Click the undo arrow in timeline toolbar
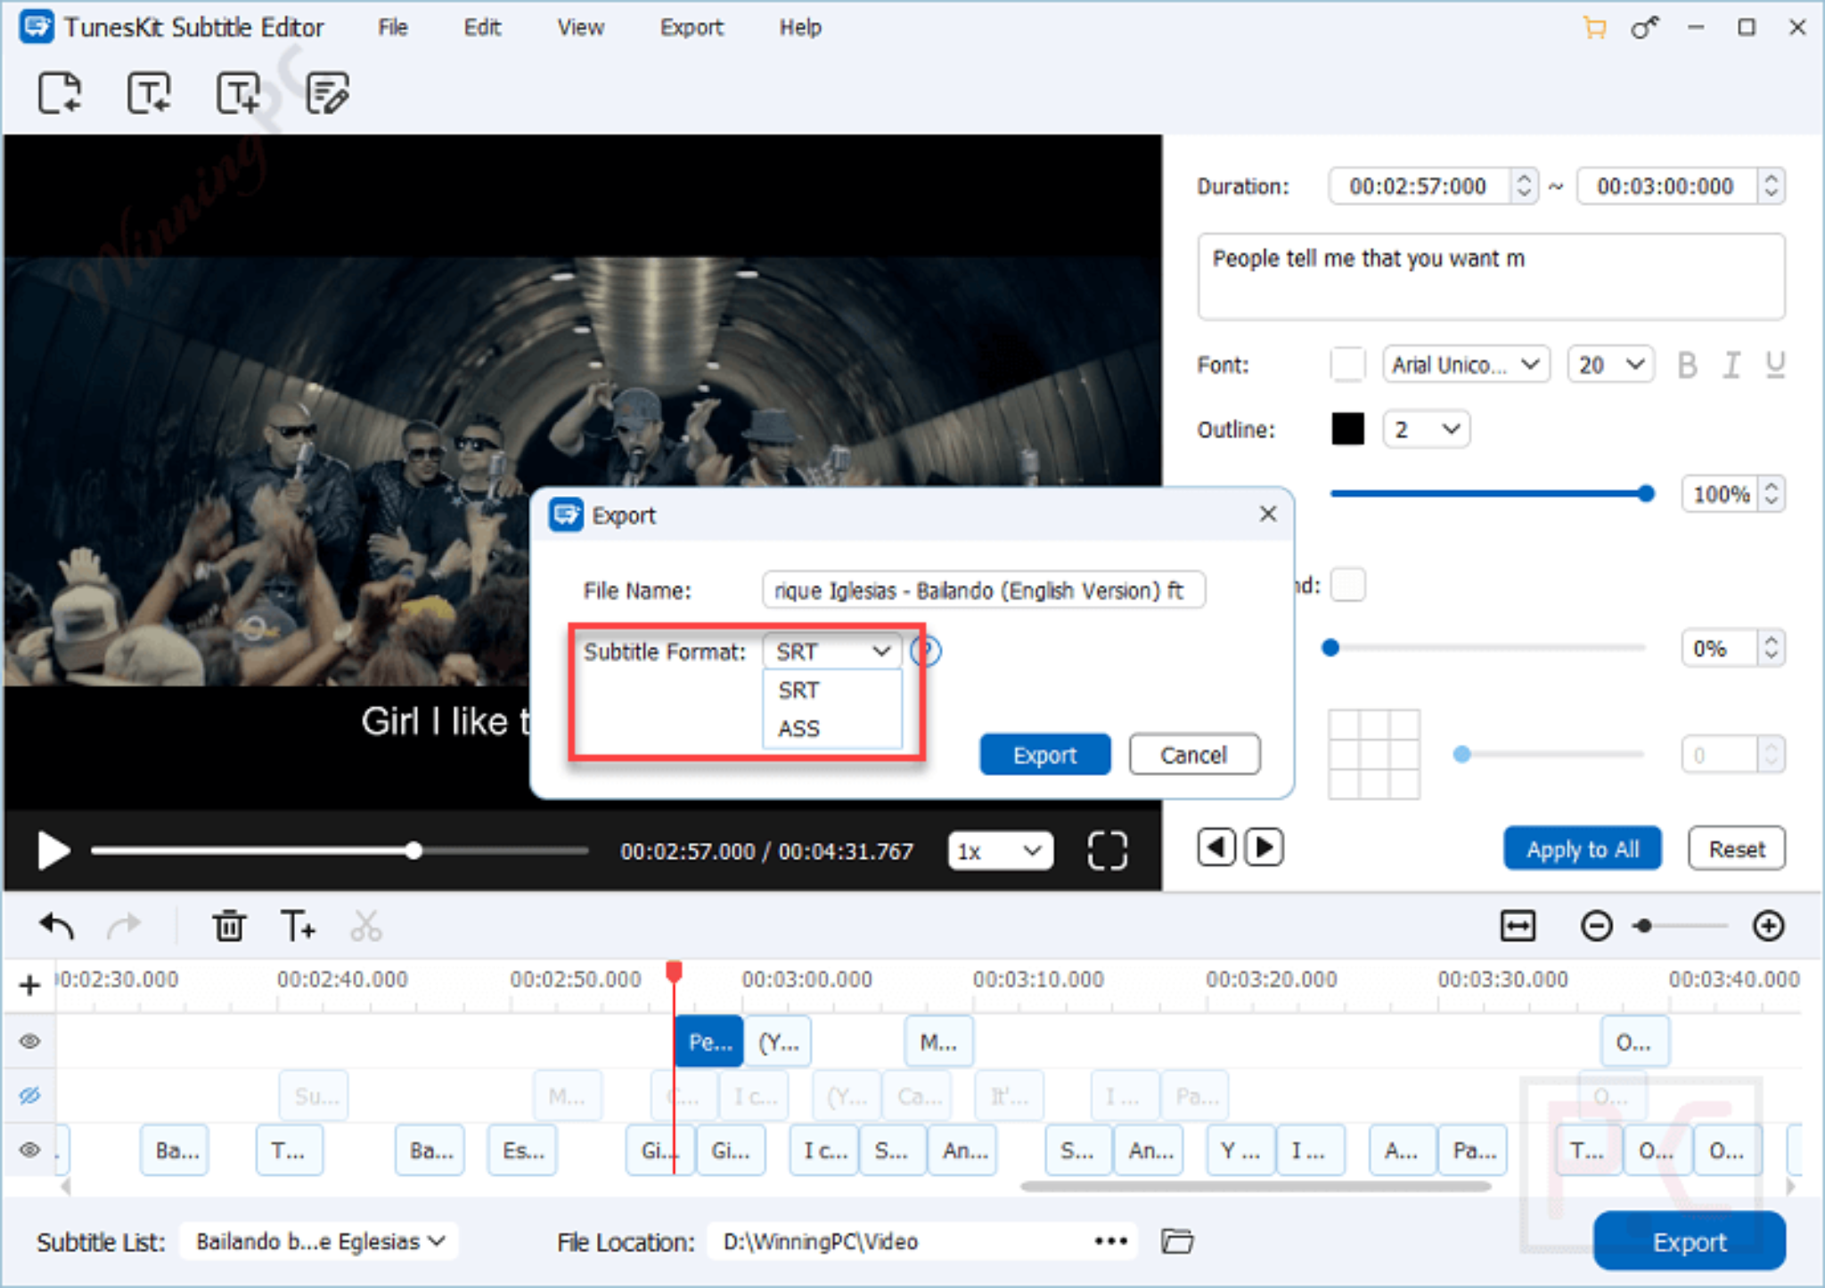The image size is (1825, 1288). (x=57, y=926)
